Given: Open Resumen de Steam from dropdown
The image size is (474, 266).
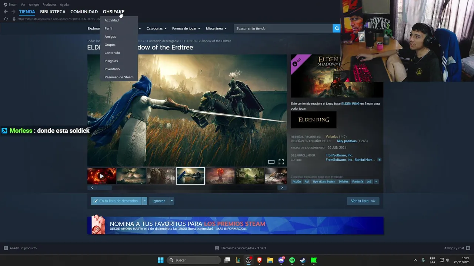Looking at the screenshot, I should (x=119, y=77).
